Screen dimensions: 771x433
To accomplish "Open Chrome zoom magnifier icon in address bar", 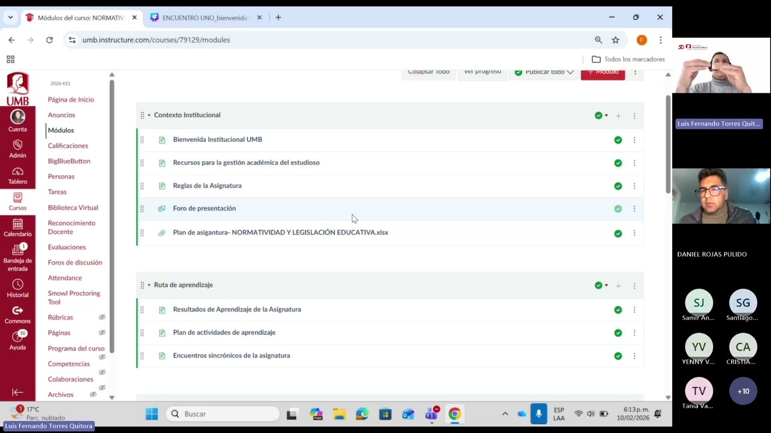I will 598,40.
